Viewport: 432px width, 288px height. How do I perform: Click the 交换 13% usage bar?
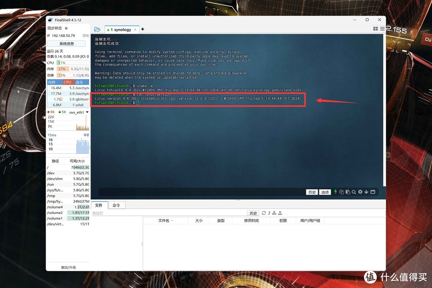[73, 75]
